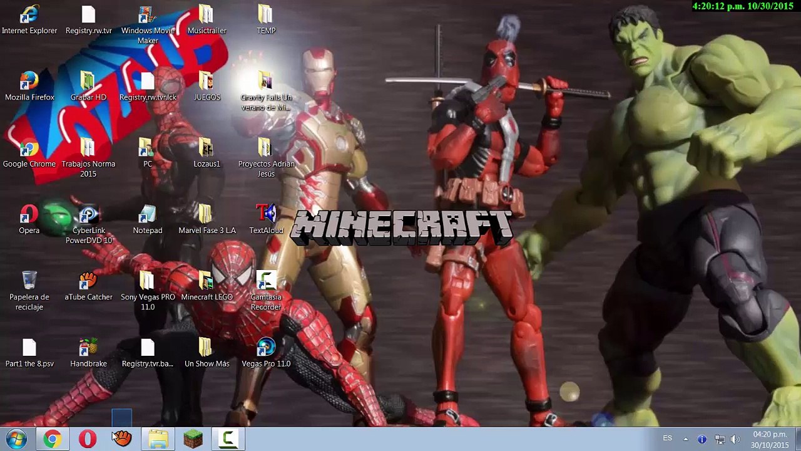Select the Musictrailer folder
The image size is (801, 451).
[207, 20]
